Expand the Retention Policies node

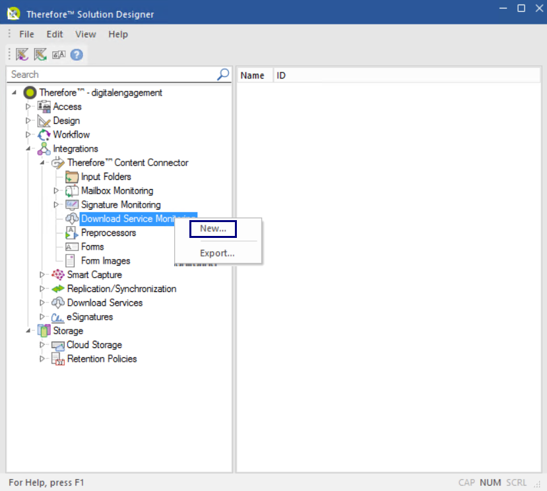point(42,359)
